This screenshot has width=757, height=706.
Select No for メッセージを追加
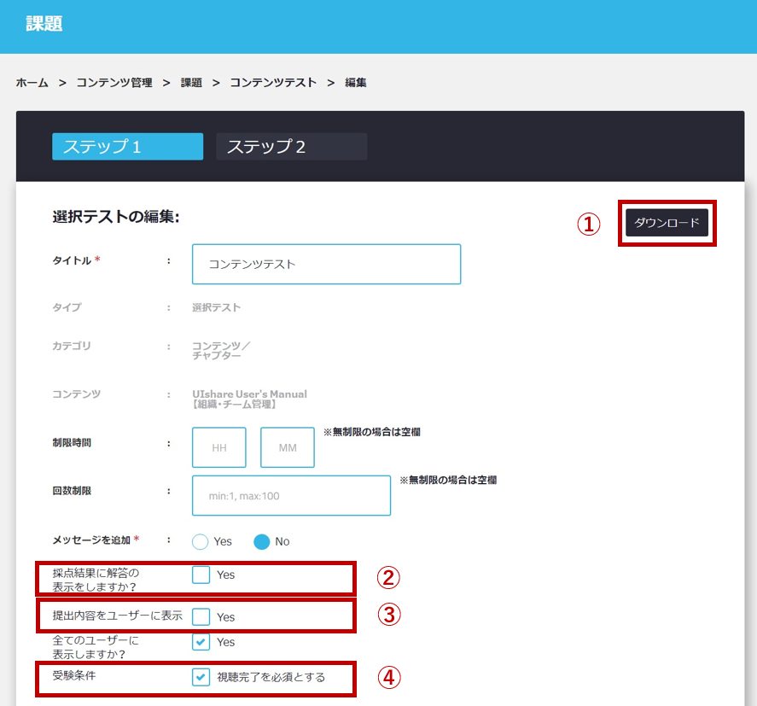coord(262,541)
